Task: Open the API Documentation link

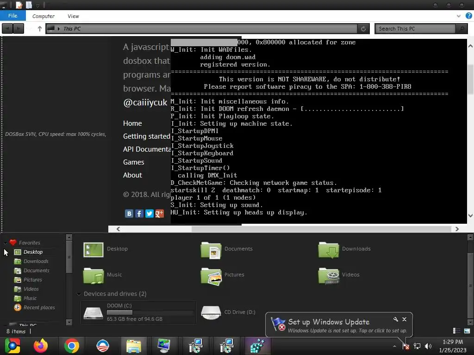Action: pyautogui.click(x=147, y=149)
